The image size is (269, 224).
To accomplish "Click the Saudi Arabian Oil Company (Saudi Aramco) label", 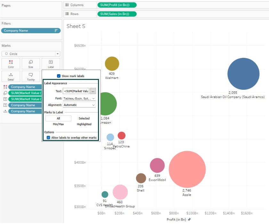I will click(233, 97).
